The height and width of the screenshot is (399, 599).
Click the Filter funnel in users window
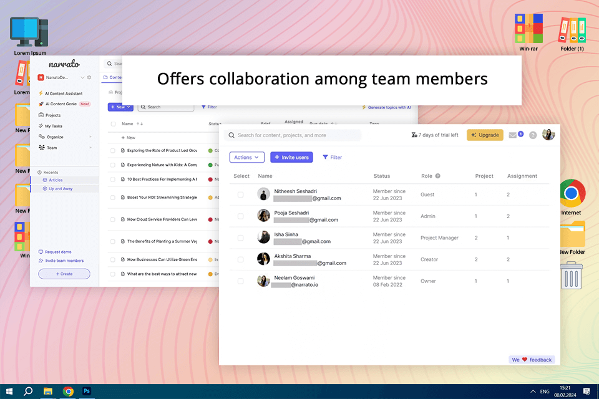point(333,157)
